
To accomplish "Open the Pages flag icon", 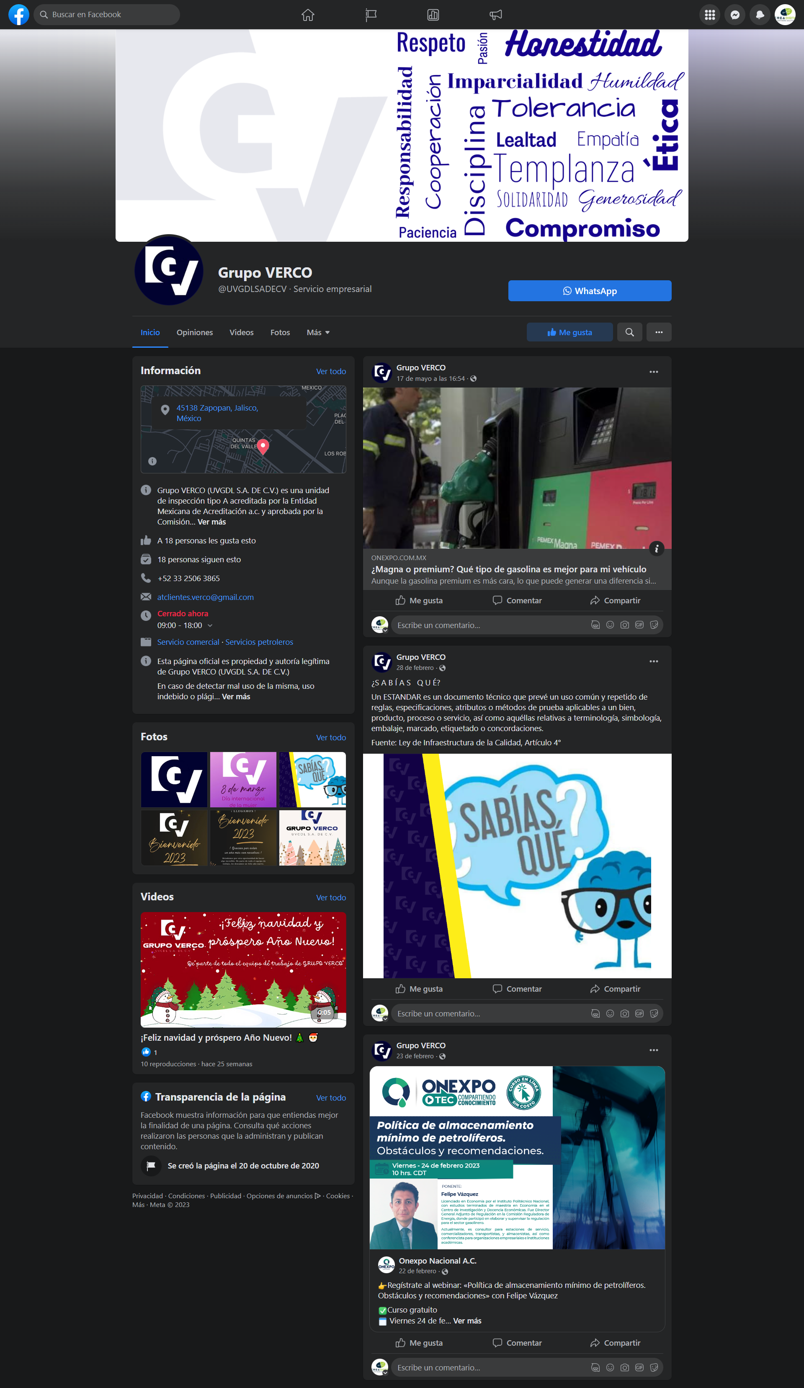I will (371, 15).
